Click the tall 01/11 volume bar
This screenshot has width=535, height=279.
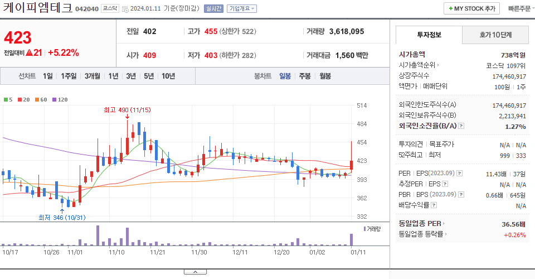352,240
